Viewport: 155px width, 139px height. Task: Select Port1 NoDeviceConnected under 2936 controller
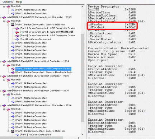click(31, 98)
